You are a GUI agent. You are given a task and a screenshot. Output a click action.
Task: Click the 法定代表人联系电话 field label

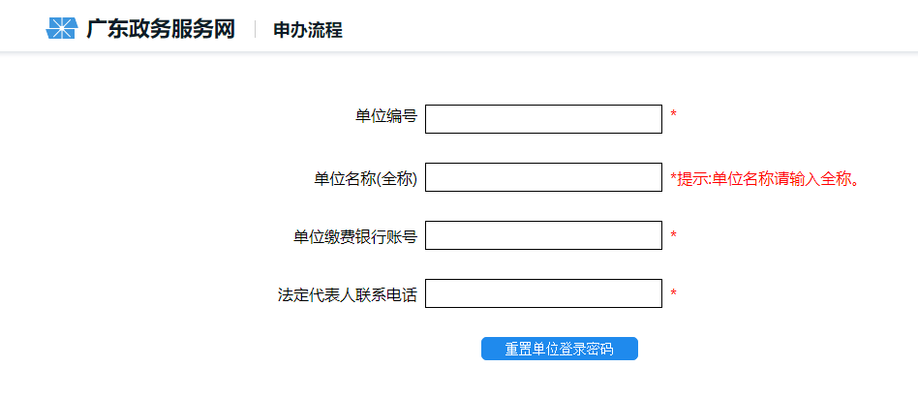click(347, 294)
